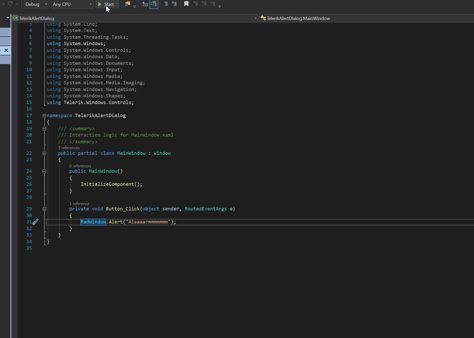This screenshot has height=338, width=474.
Task: Collapse the Button_Click method block
Action: [44, 209]
